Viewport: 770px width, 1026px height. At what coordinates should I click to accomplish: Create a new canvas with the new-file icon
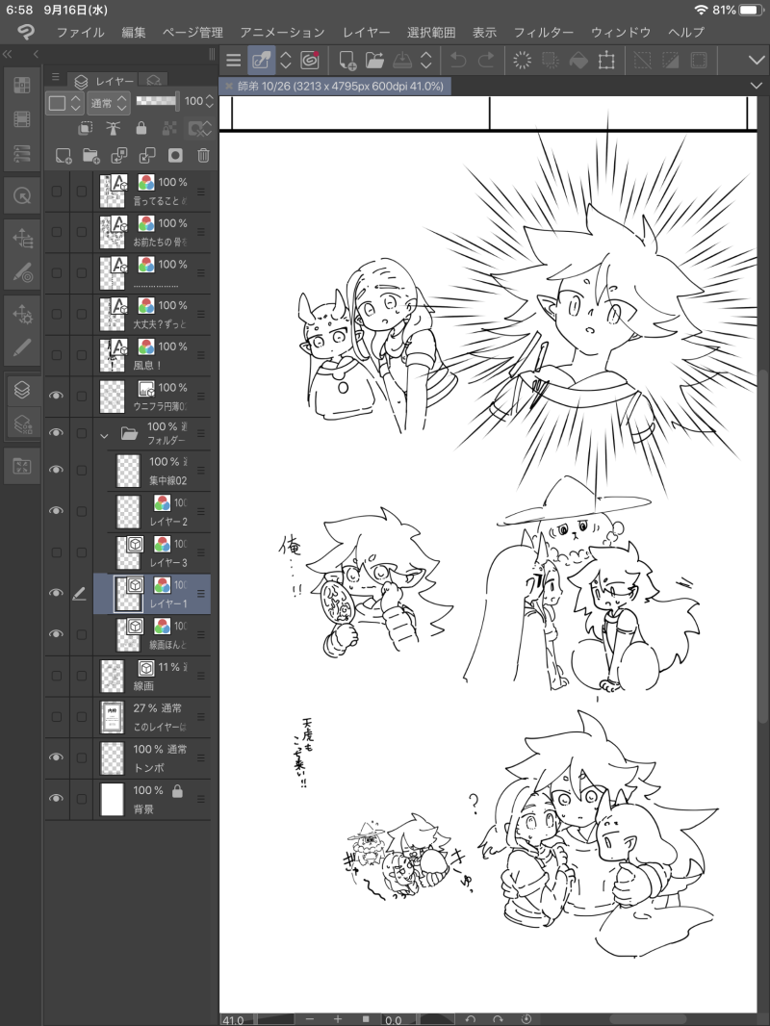click(x=346, y=61)
